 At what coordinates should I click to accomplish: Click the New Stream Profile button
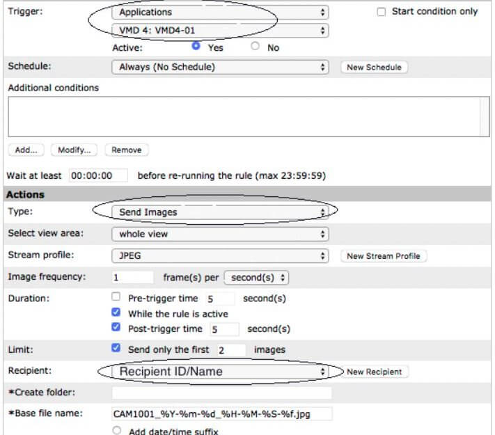point(384,256)
